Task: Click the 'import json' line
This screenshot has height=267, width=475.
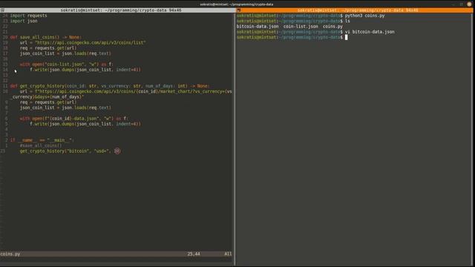Action: click(x=24, y=21)
